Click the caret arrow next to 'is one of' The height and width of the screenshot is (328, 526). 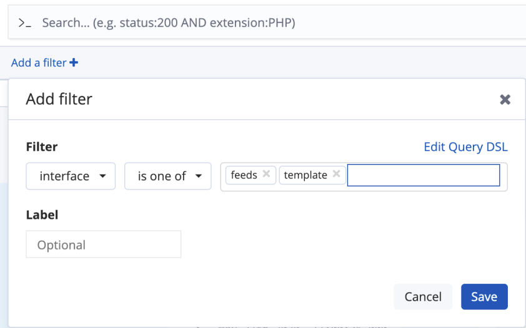[x=199, y=176]
